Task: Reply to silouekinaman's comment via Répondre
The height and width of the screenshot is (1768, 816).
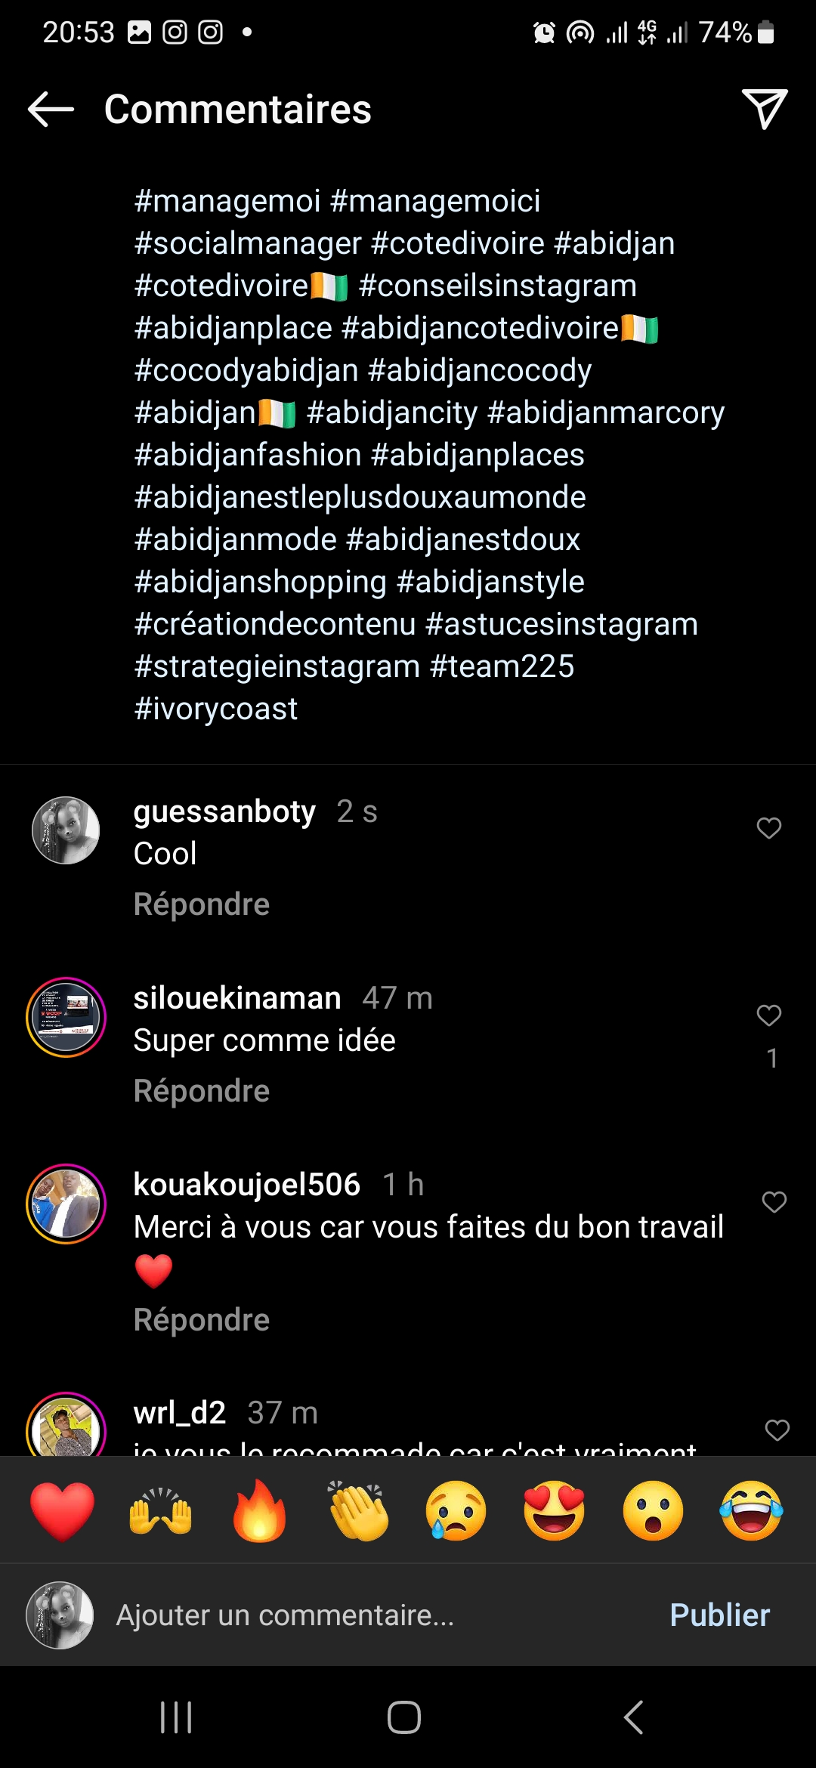Action: [201, 1091]
